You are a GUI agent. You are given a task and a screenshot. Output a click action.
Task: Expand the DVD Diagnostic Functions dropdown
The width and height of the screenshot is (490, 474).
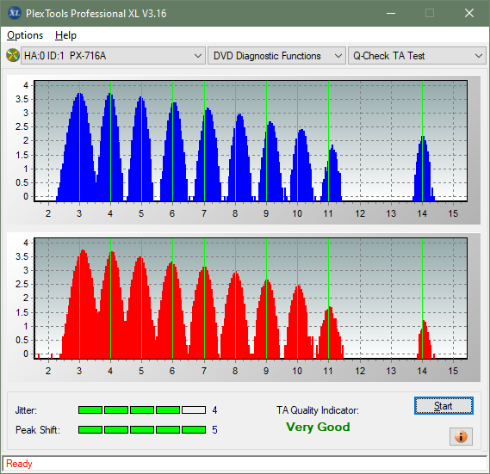point(276,56)
